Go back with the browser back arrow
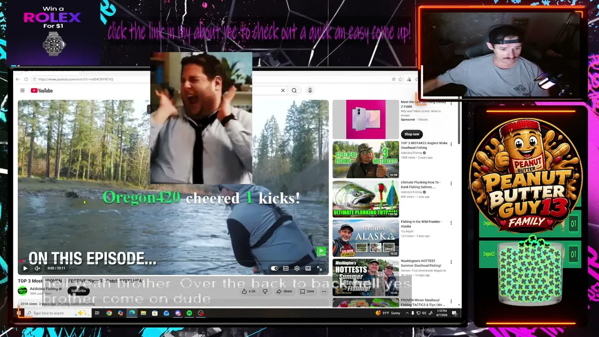 (18, 79)
